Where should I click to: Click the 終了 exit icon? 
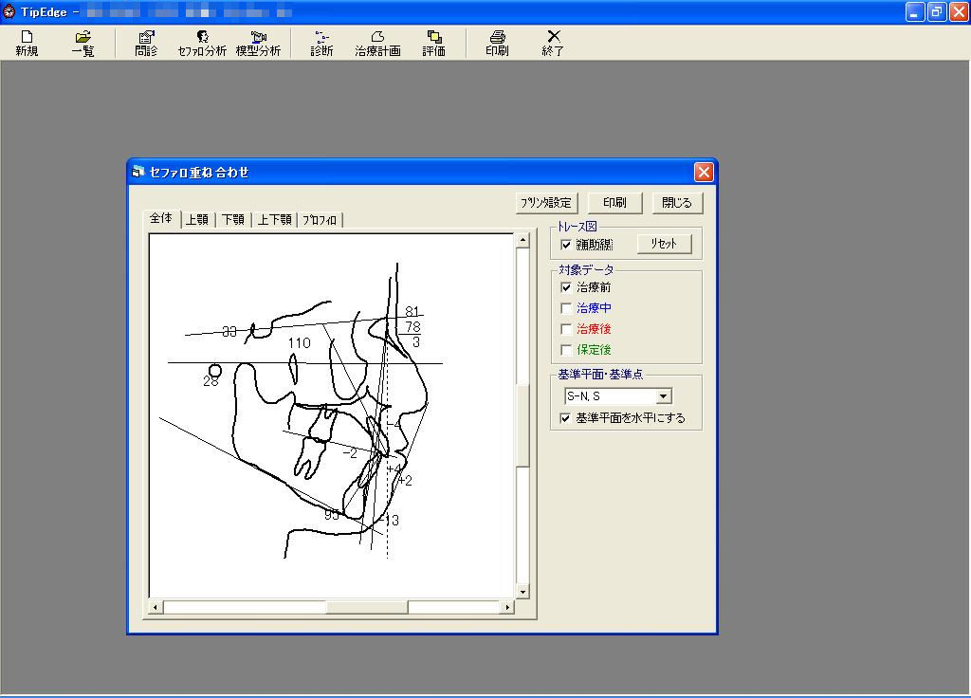click(x=553, y=43)
